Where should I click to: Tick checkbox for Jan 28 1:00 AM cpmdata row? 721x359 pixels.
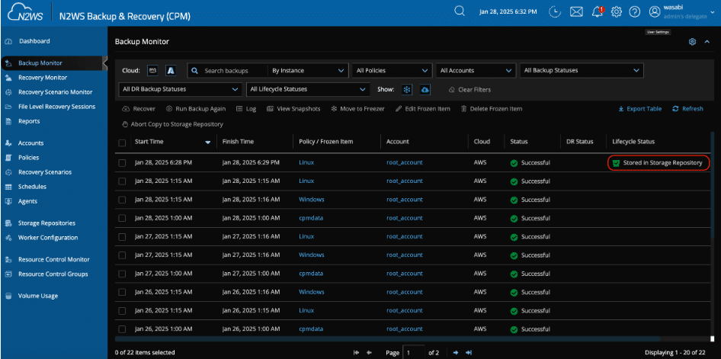(122, 218)
